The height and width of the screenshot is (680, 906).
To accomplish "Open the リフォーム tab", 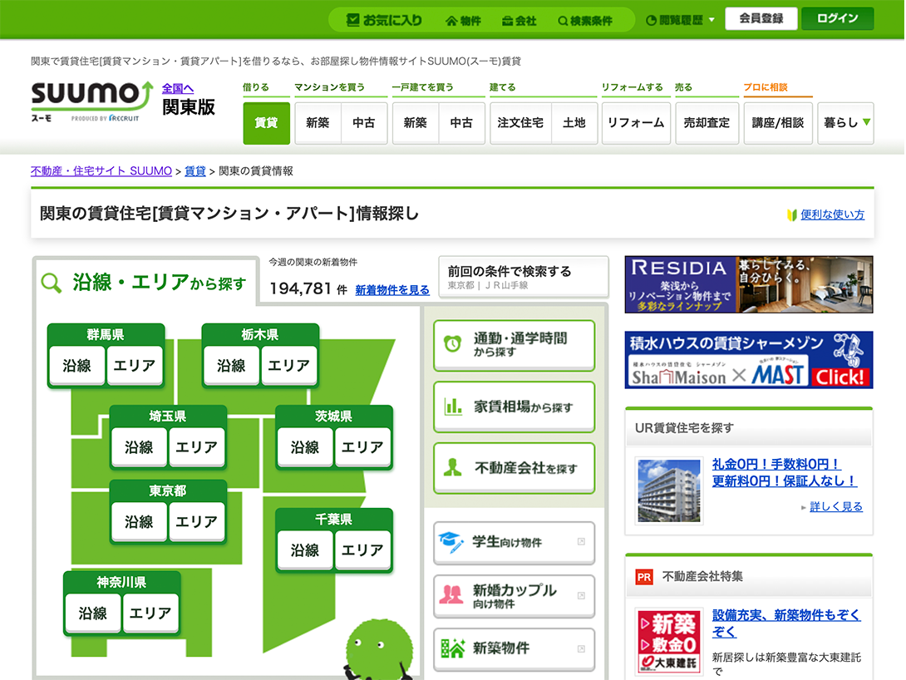I will [x=636, y=123].
